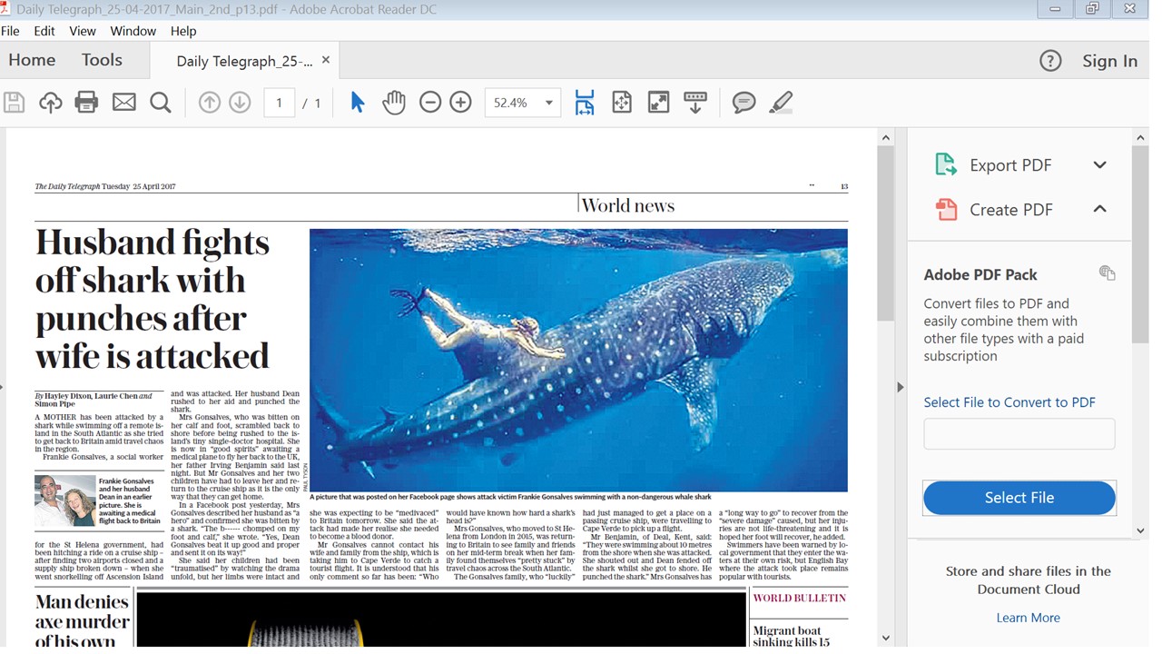Click the Find text magnifier icon
1162x654 pixels.
pos(161,103)
